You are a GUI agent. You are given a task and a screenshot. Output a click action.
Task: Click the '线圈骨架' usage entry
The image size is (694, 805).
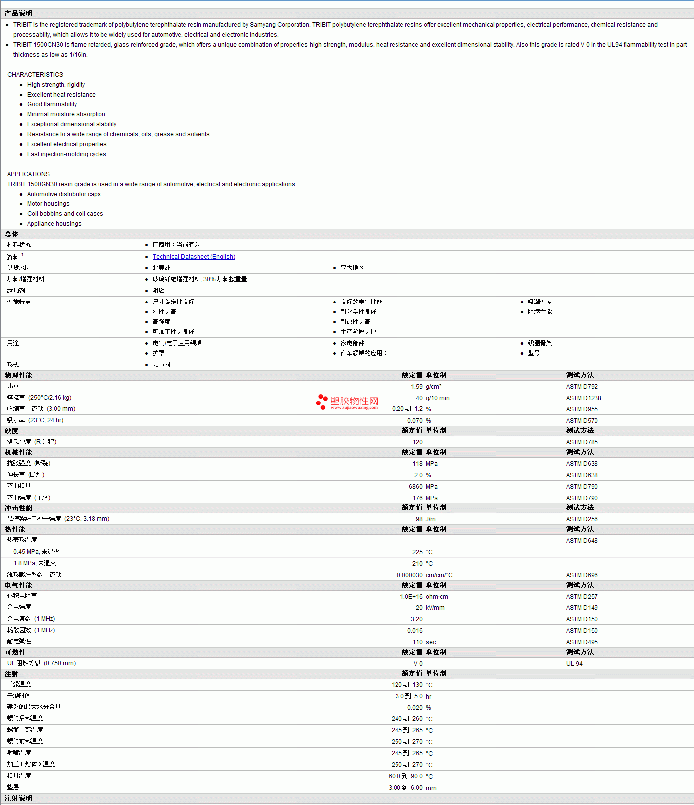(540, 343)
